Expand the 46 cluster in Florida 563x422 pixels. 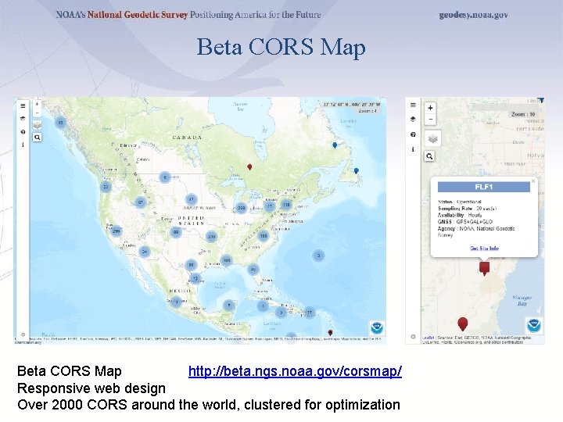click(253, 269)
